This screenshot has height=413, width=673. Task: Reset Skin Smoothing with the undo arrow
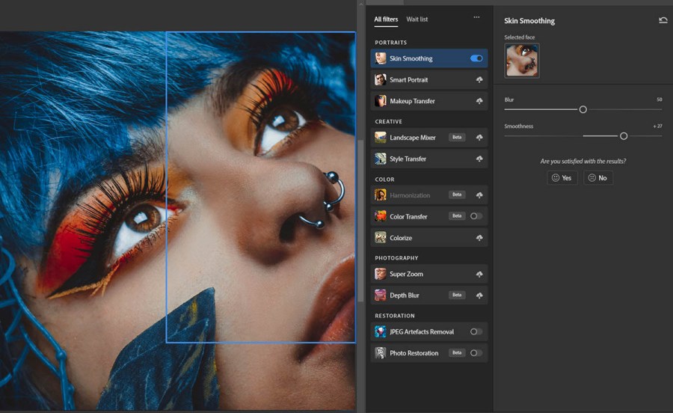pos(663,21)
